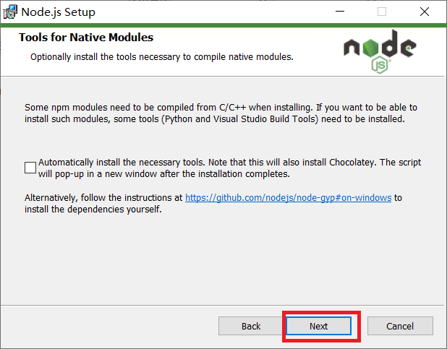Click the JS hexagon badge under the logo

(381, 65)
